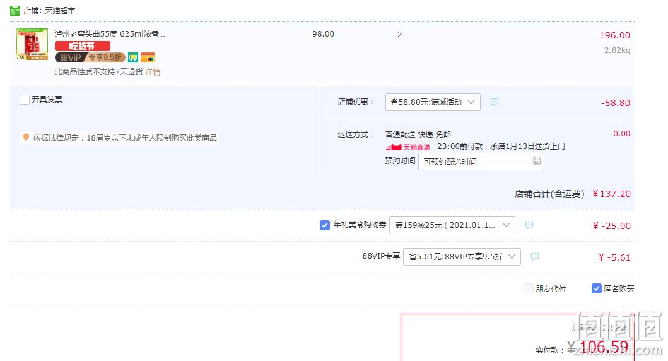Enable the 朋友代付 checkbox

[x=528, y=288]
